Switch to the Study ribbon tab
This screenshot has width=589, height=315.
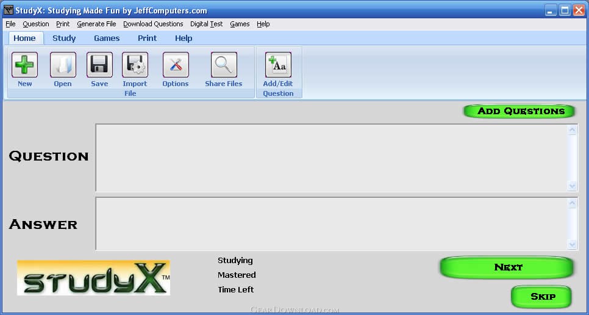pyautogui.click(x=64, y=38)
